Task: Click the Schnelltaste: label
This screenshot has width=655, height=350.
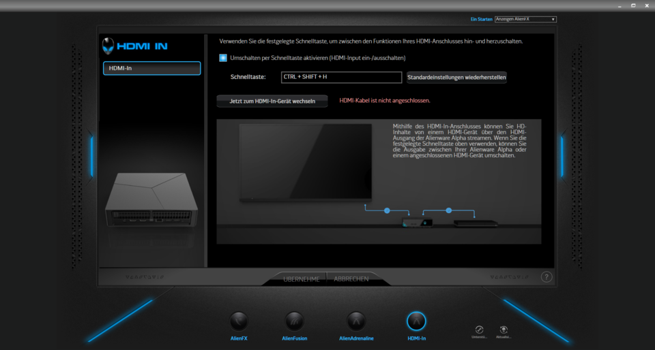Action: click(x=248, y=77)
